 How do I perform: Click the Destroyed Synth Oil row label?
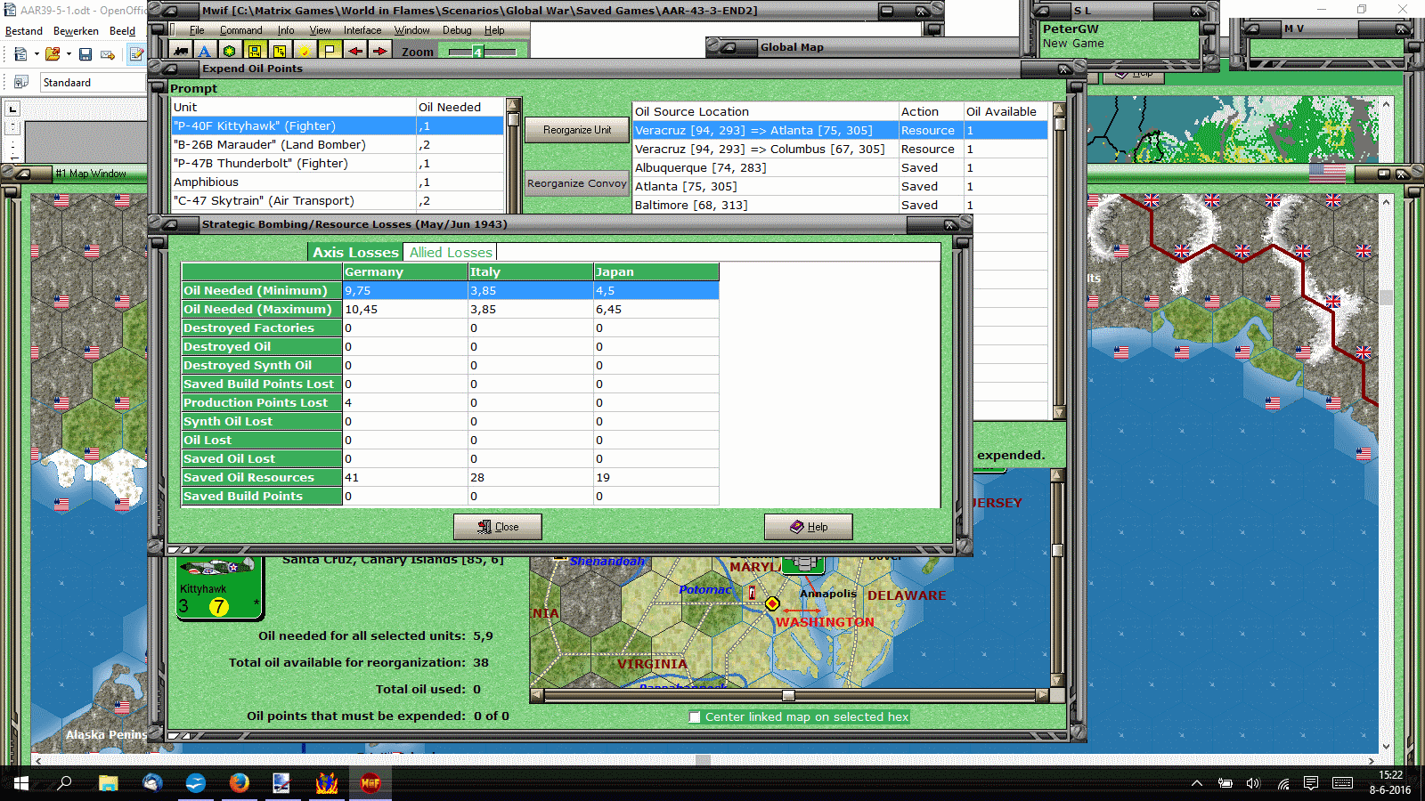tap(262, 366)
